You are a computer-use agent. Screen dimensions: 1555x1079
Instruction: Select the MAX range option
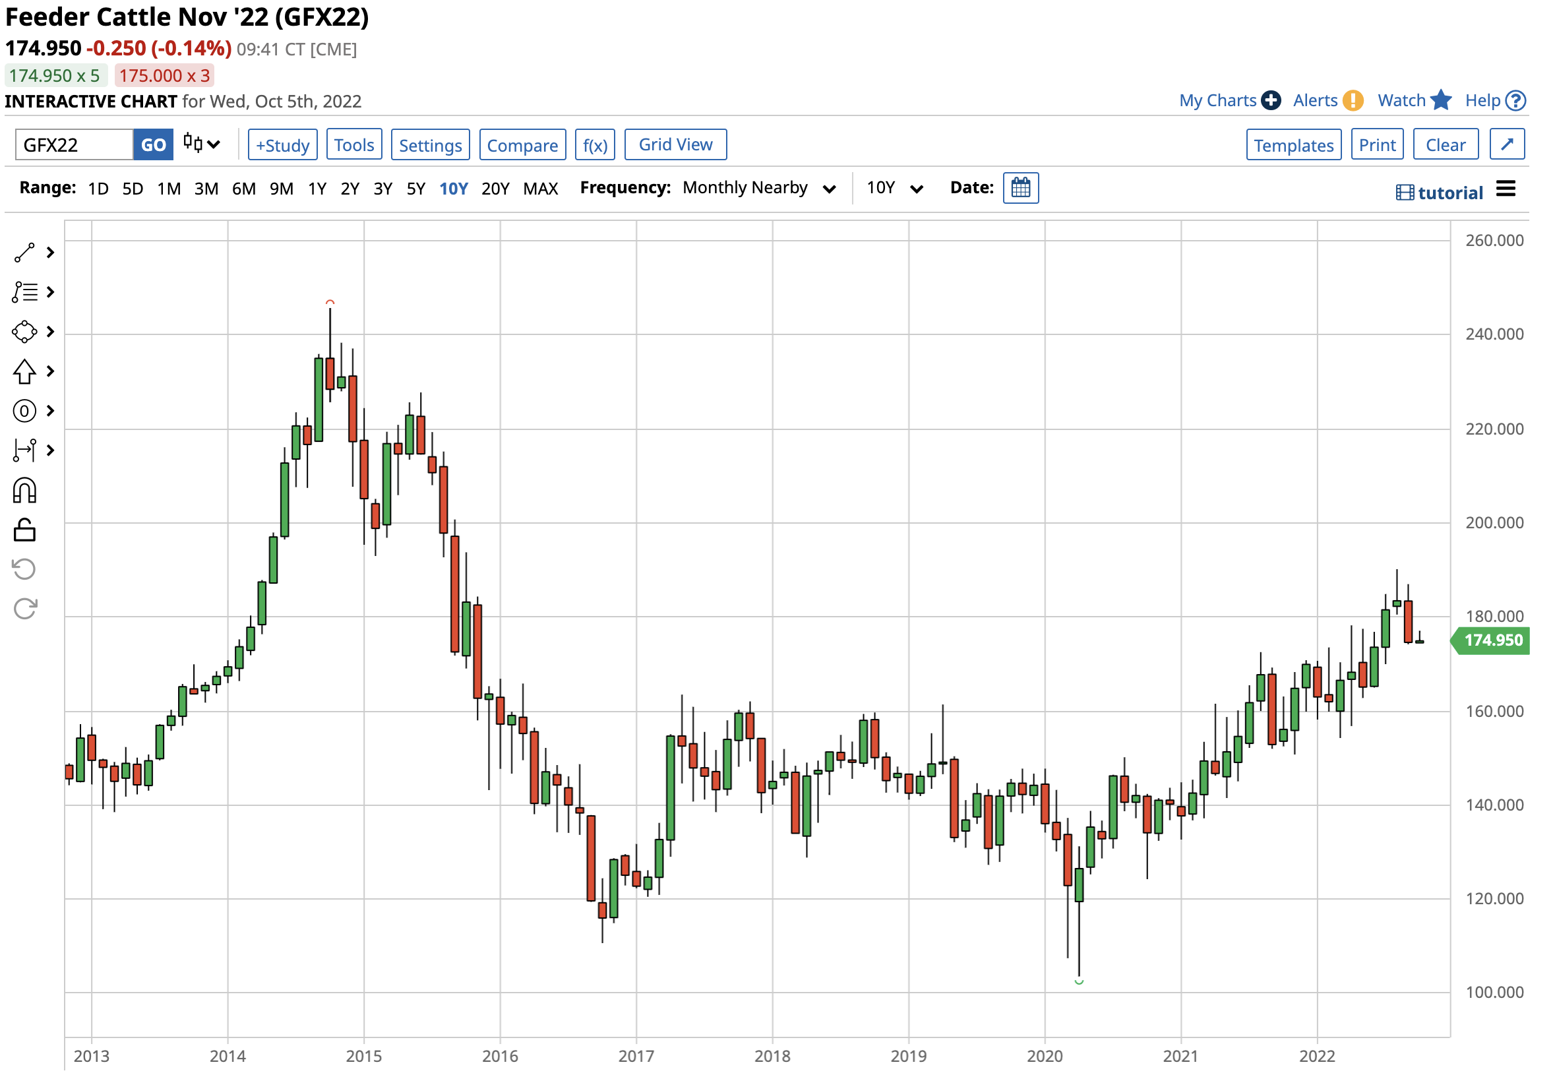coord(541,189)
